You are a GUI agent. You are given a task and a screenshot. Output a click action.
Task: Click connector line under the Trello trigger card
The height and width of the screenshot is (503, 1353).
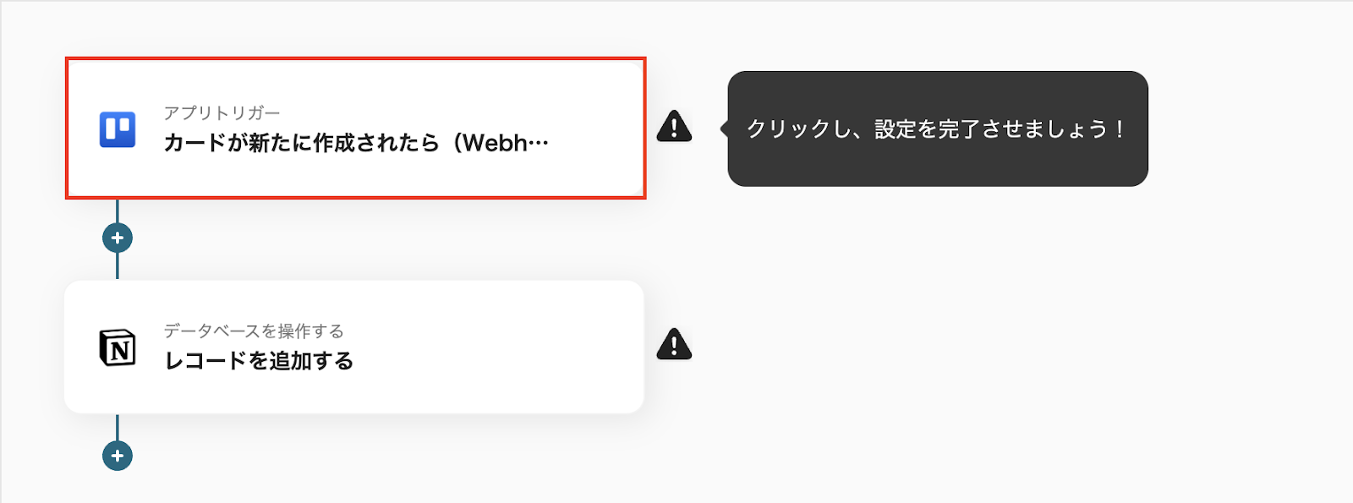click(118, 211)
